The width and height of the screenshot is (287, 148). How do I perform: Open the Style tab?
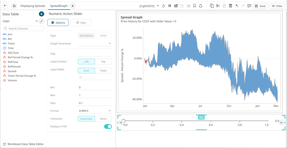(x=81, y=23)
